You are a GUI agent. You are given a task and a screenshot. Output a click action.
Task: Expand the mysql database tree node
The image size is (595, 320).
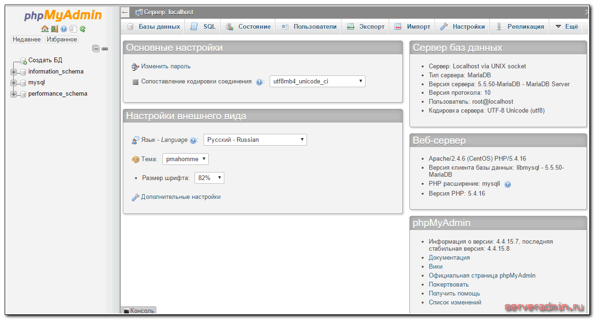14,83
